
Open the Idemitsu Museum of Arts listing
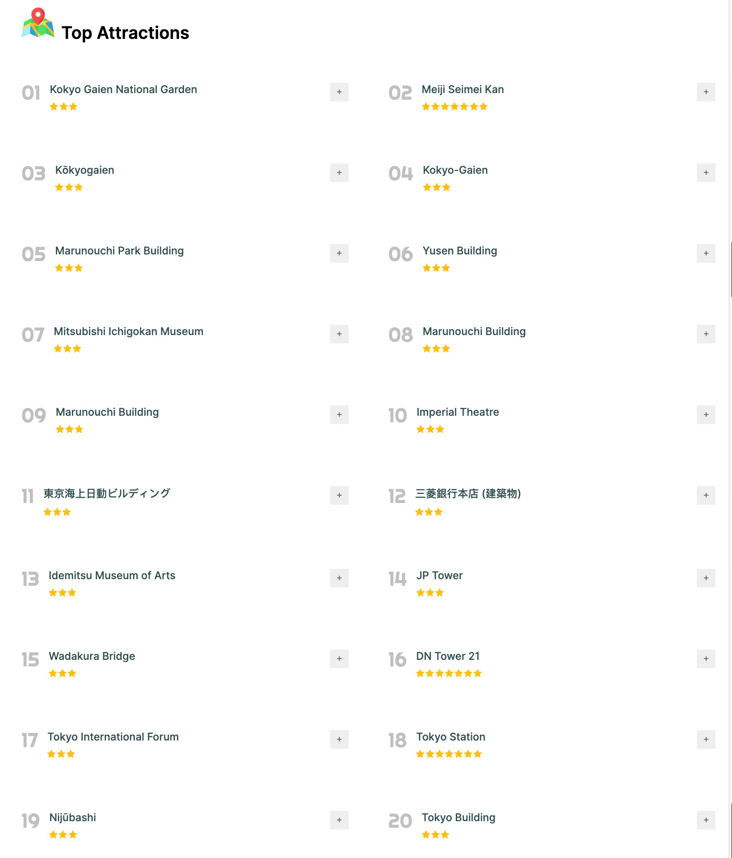pos(112,575)
